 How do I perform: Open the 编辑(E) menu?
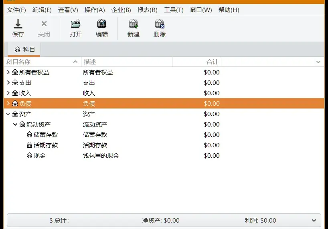click(x=42, y=10)
